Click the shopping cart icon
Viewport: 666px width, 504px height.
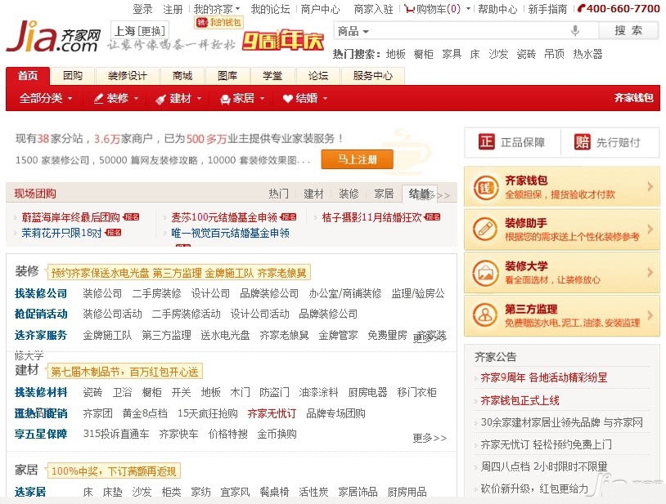(409, 9)
